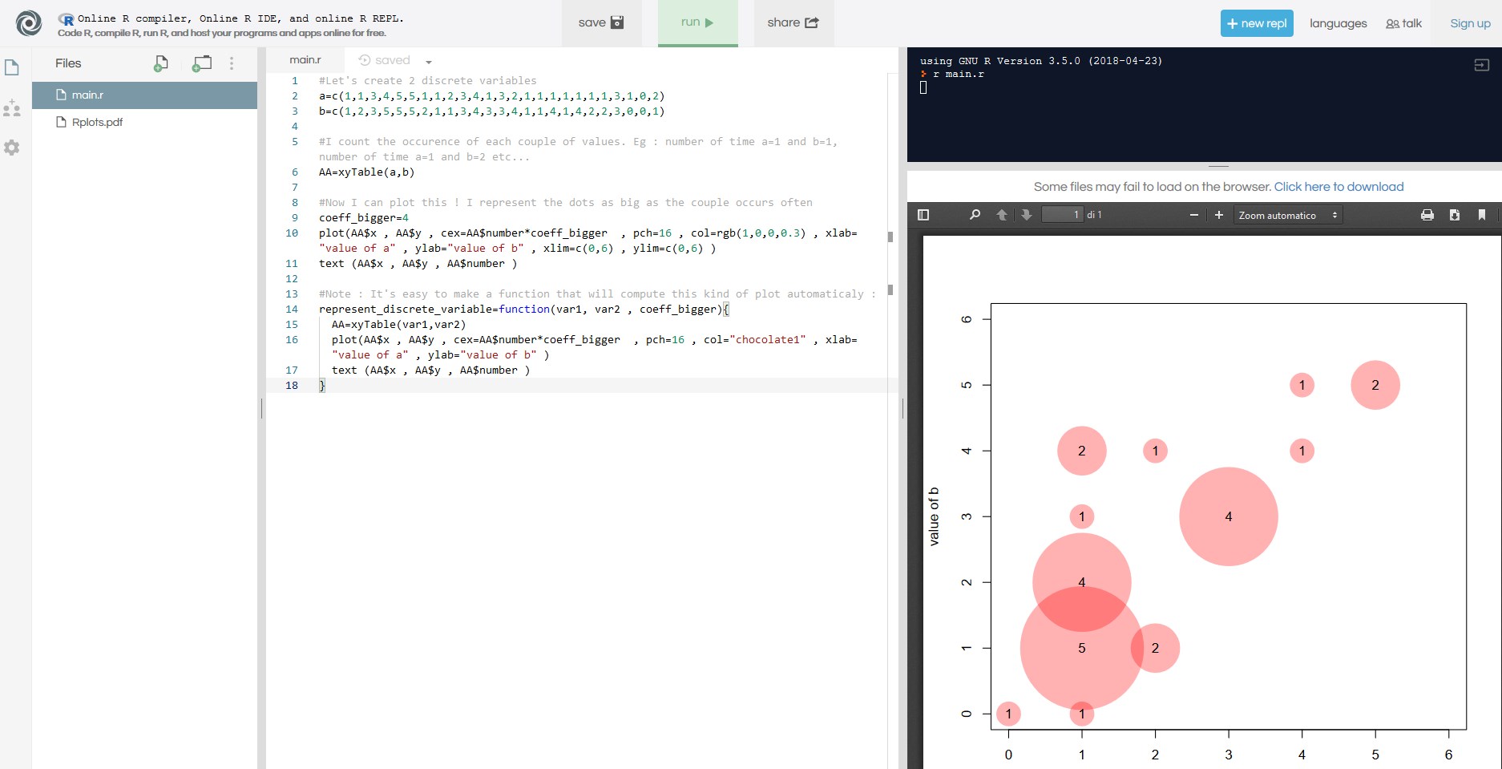Viewport: 1502px width, 769px height.
Task: Print the PDF document
Action: [x=1427, y=215]
